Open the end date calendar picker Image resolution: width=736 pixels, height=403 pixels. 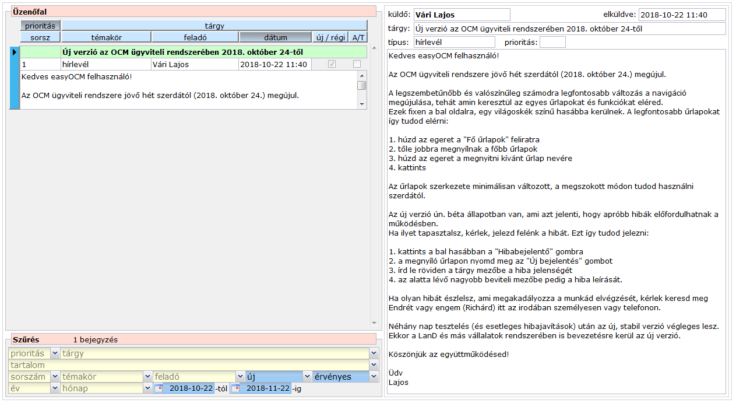(x=236, y=388)
